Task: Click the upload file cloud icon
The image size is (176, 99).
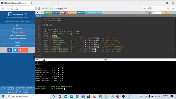Action: coord(42,13)
